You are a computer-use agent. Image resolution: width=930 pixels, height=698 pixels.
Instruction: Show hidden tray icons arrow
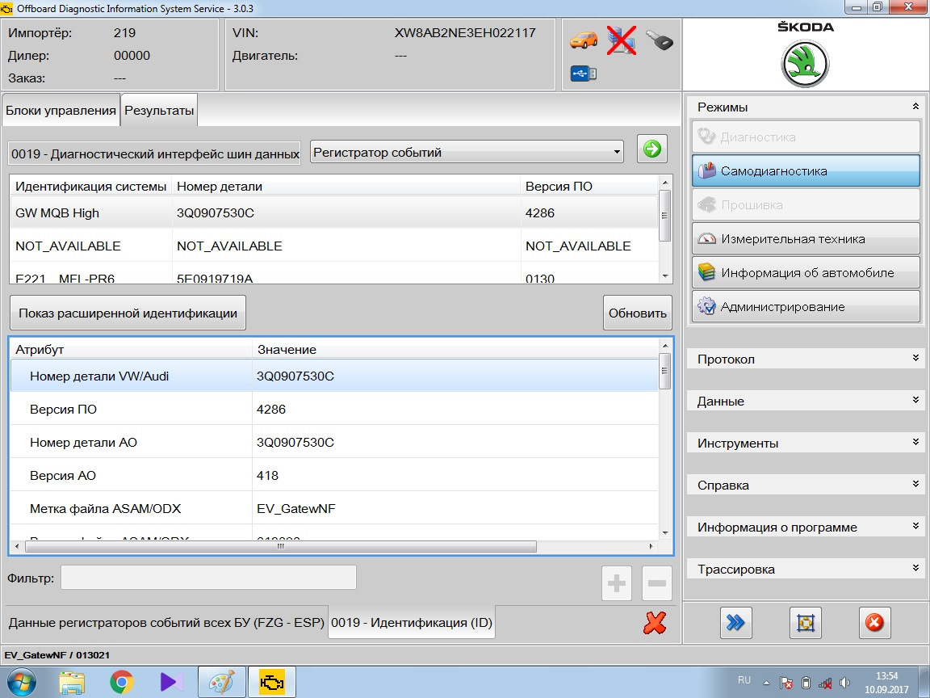[766, 683]
